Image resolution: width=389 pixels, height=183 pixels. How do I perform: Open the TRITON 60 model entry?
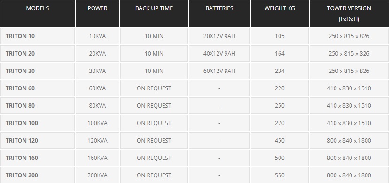point(20,88)
